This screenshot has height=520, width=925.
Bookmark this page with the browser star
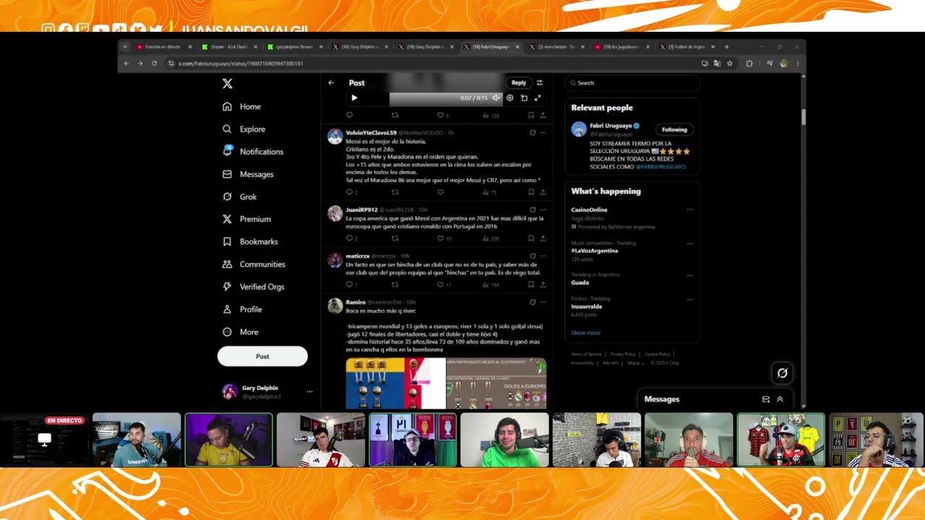coord(730,64)
